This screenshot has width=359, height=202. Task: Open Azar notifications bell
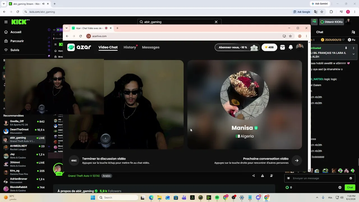[291, 47]
